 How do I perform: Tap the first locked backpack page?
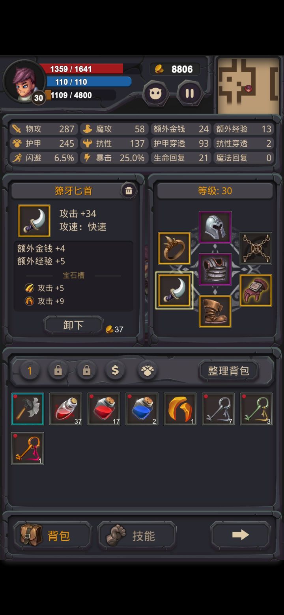coord(58,371)
